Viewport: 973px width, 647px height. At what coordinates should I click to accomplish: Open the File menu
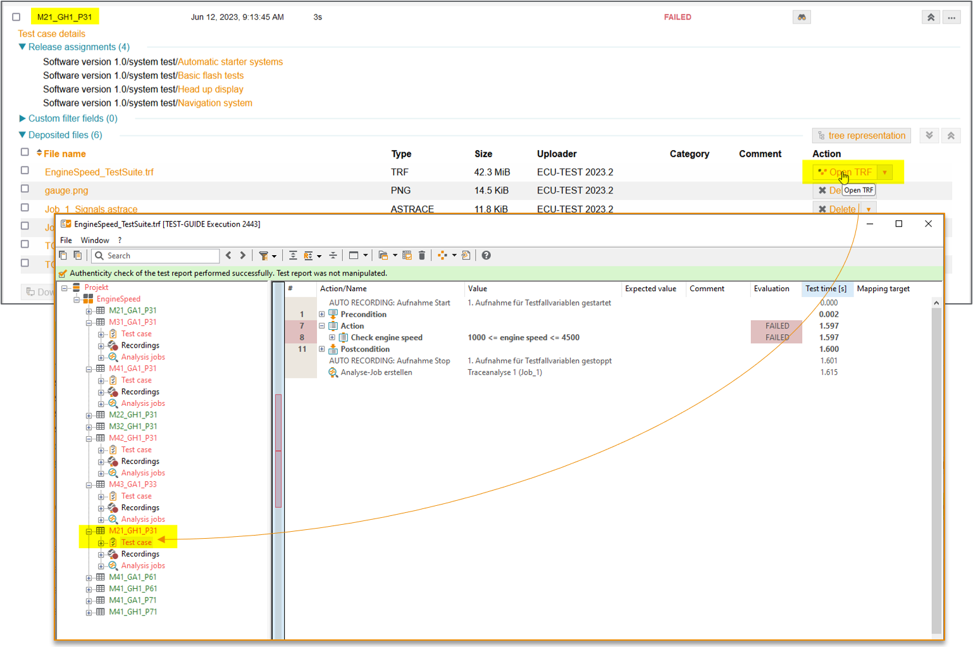point(66,241)
